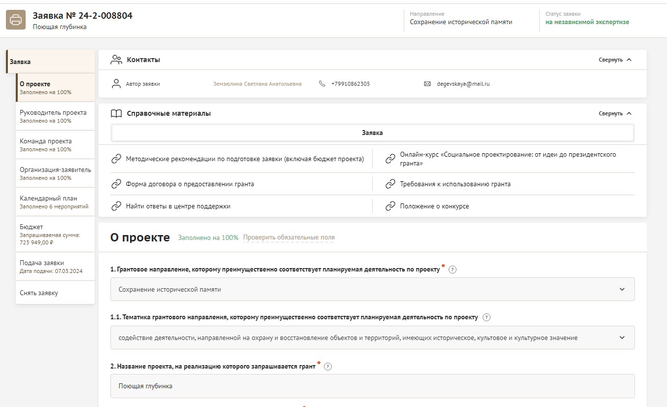The image size is (667, 407).
Task: Open the Бюджет section
Action: click(x=55, y=234)
